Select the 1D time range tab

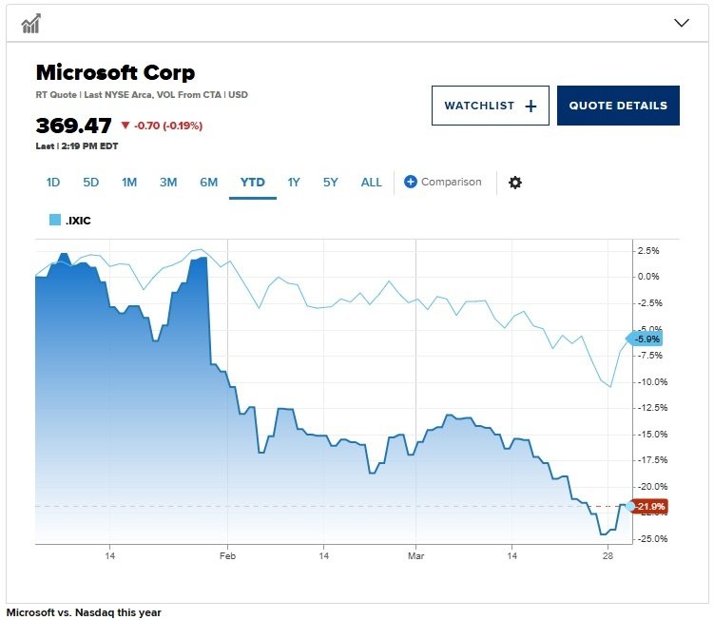[x=53, y=183]
